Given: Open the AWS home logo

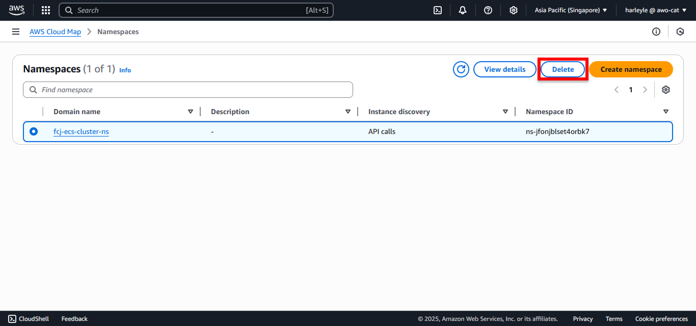Looking at the screenshot, I should 16,10.
